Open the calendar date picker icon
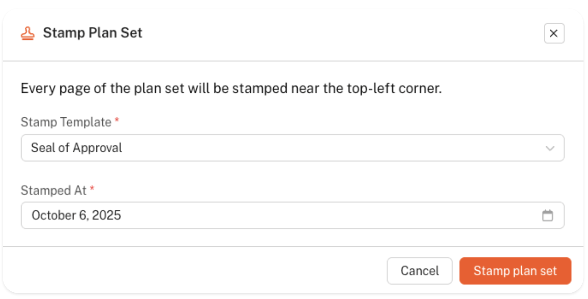Image resolution: width=588 pixels, height=299 pixels. [547, 215]
